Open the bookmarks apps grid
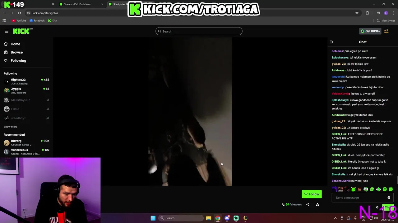398x223 pixels. [4, 21]
